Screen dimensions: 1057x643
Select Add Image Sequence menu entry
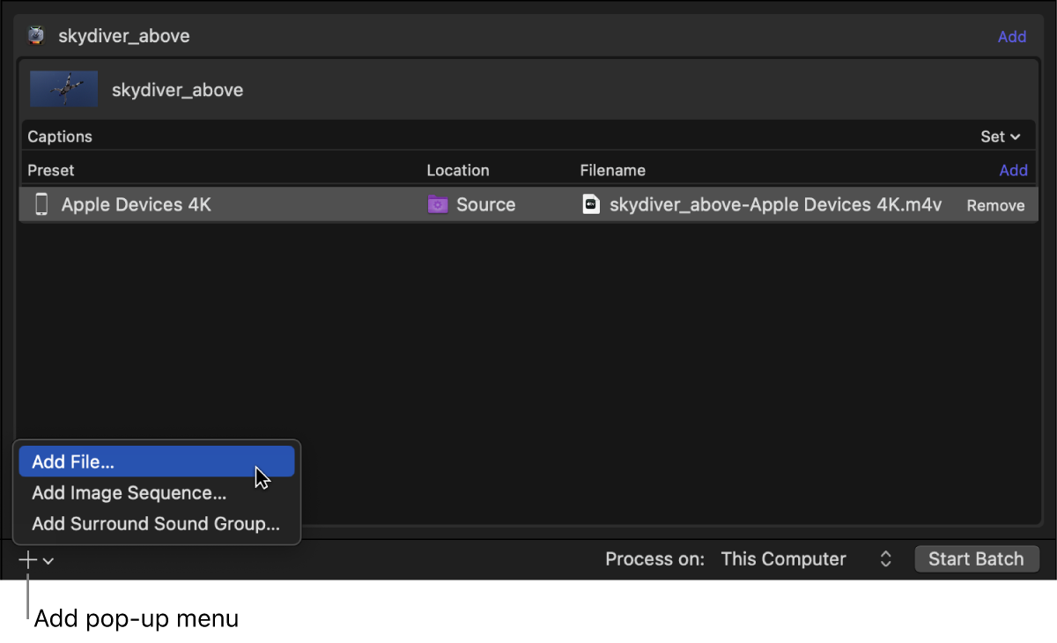[x=129, y=492]
